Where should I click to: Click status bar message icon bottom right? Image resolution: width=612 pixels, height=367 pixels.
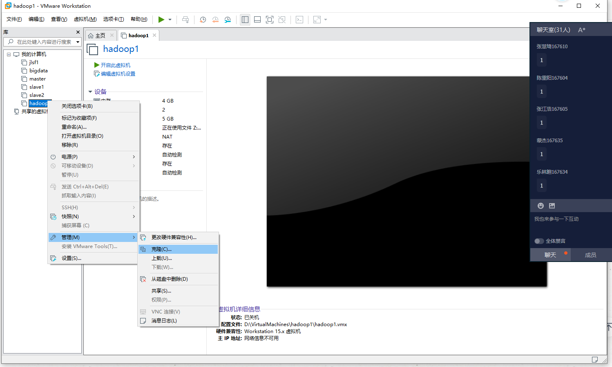(595, 360)
